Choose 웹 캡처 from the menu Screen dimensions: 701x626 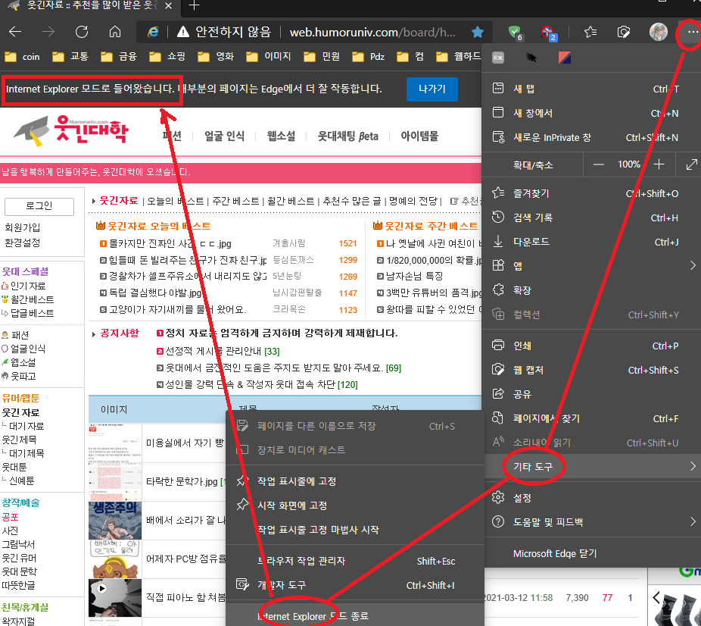tap(592, 370)
